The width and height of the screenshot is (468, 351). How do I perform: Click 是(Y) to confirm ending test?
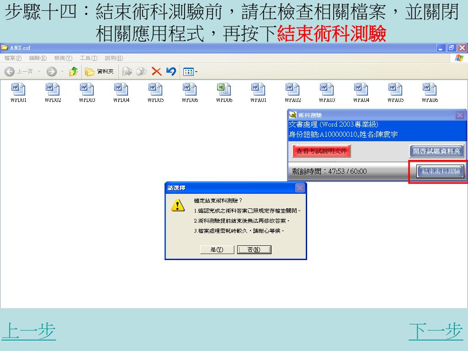pyautogui.click(x=217, y=250)
